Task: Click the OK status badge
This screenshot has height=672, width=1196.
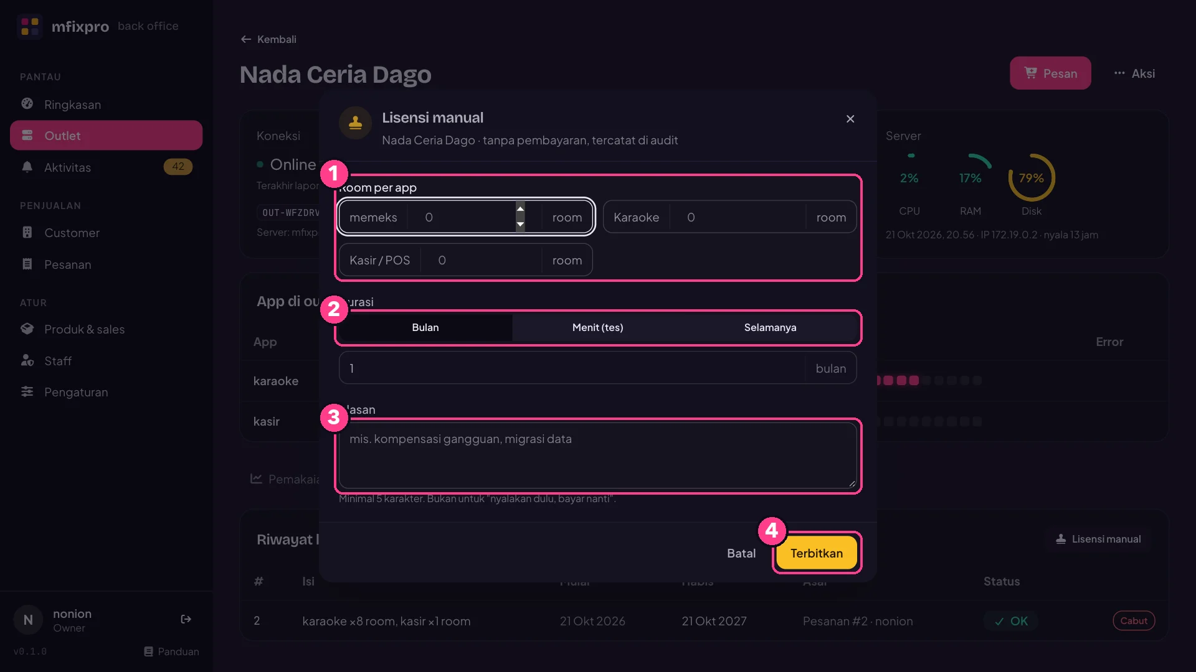Action: [x=1011, y=621]
